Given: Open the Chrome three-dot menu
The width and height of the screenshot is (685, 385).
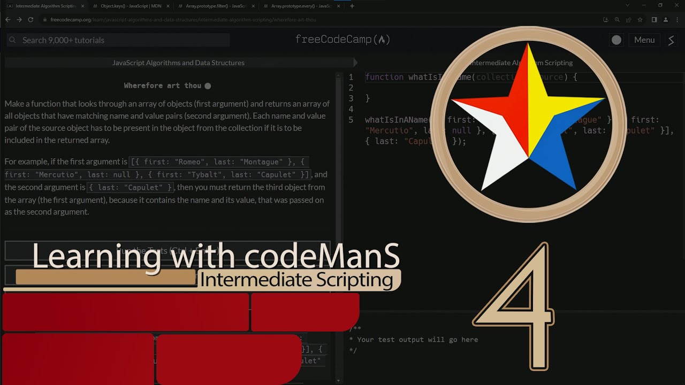Looking at the screenshot, I should [677, 20].
